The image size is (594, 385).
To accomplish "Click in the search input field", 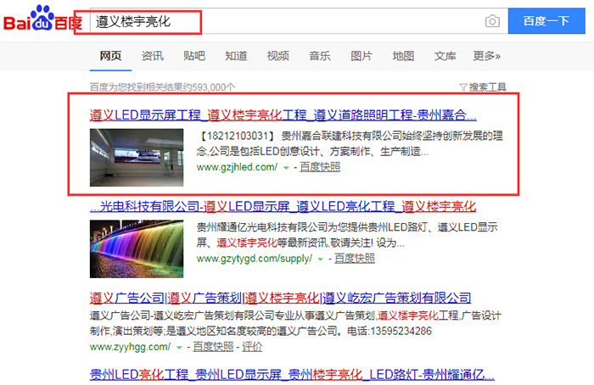I will (280, 21).
